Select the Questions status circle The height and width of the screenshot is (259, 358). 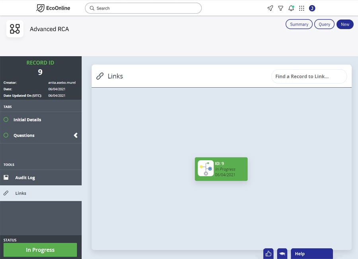click(6, 135)
